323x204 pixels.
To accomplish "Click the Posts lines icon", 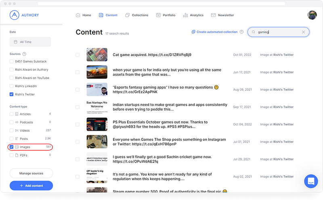I will point(17,139).
